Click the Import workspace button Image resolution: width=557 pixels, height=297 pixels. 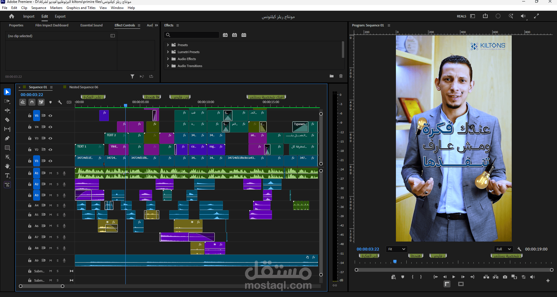pos(29,16)
